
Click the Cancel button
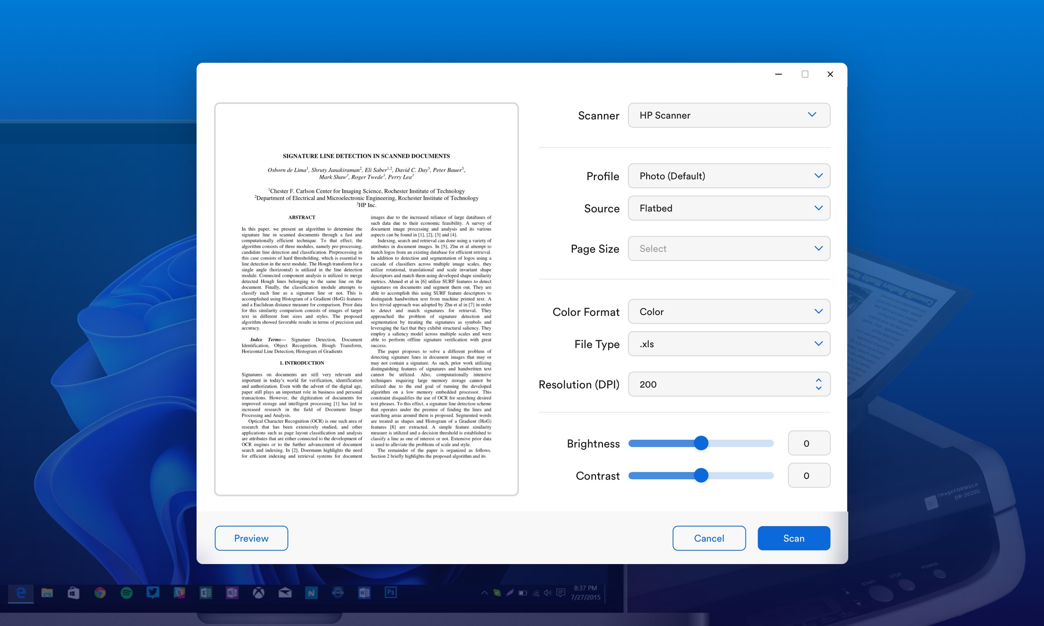coord(708,538)
